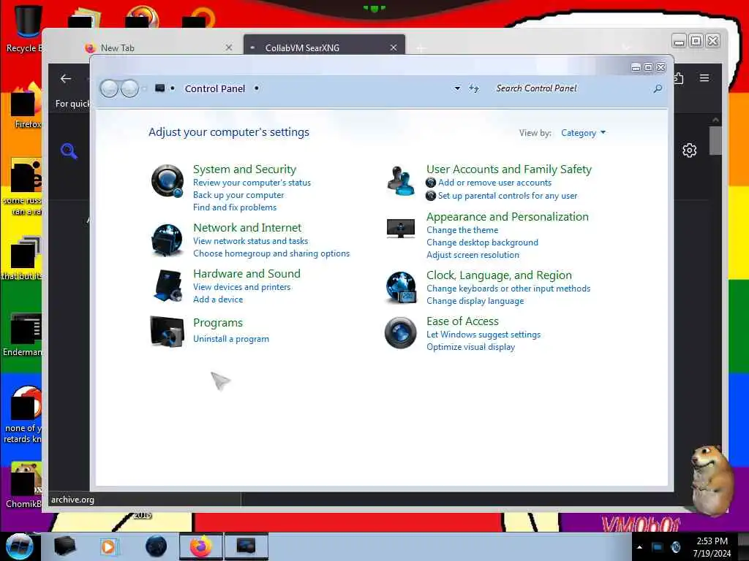
Task: Click Change keyboards or other input methods
Action: [508, 289]
